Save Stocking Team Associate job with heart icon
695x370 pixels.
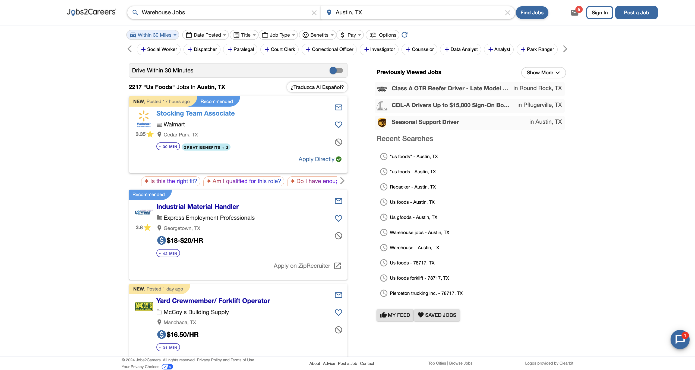pyautogui.click(x=338, y=125)
